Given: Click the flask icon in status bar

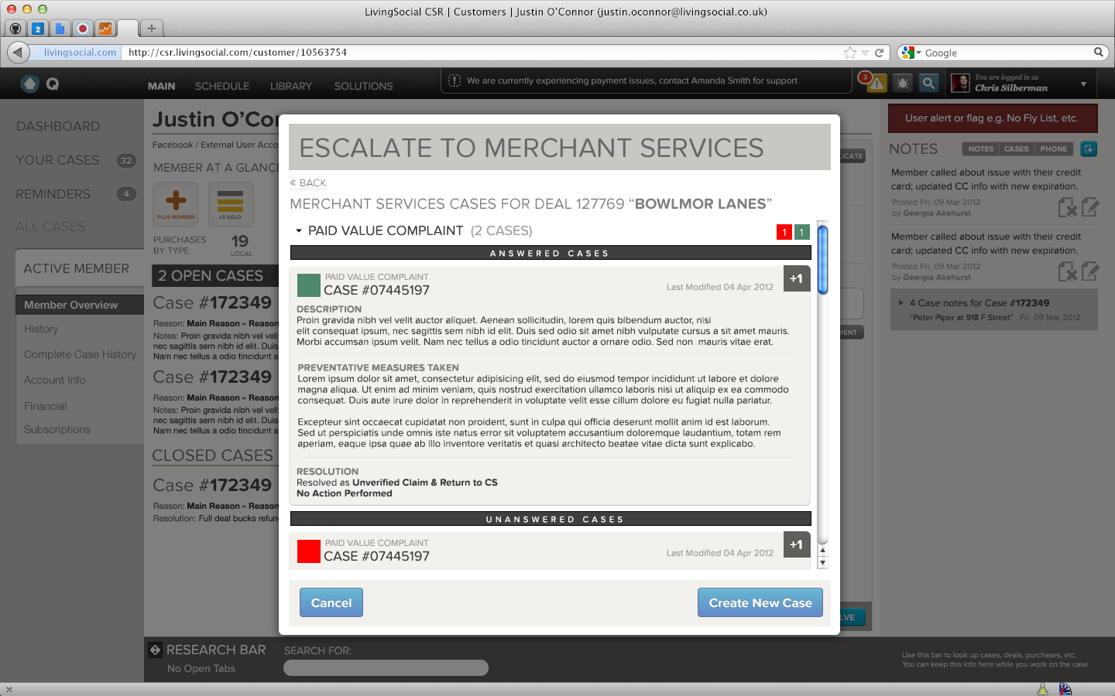Looking at the screenshot, I should coord(1043,689).
